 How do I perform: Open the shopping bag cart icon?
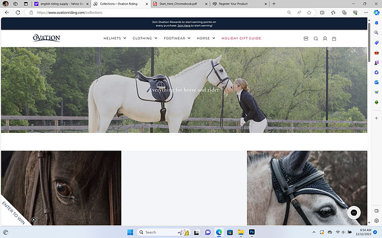coord(334,38)
